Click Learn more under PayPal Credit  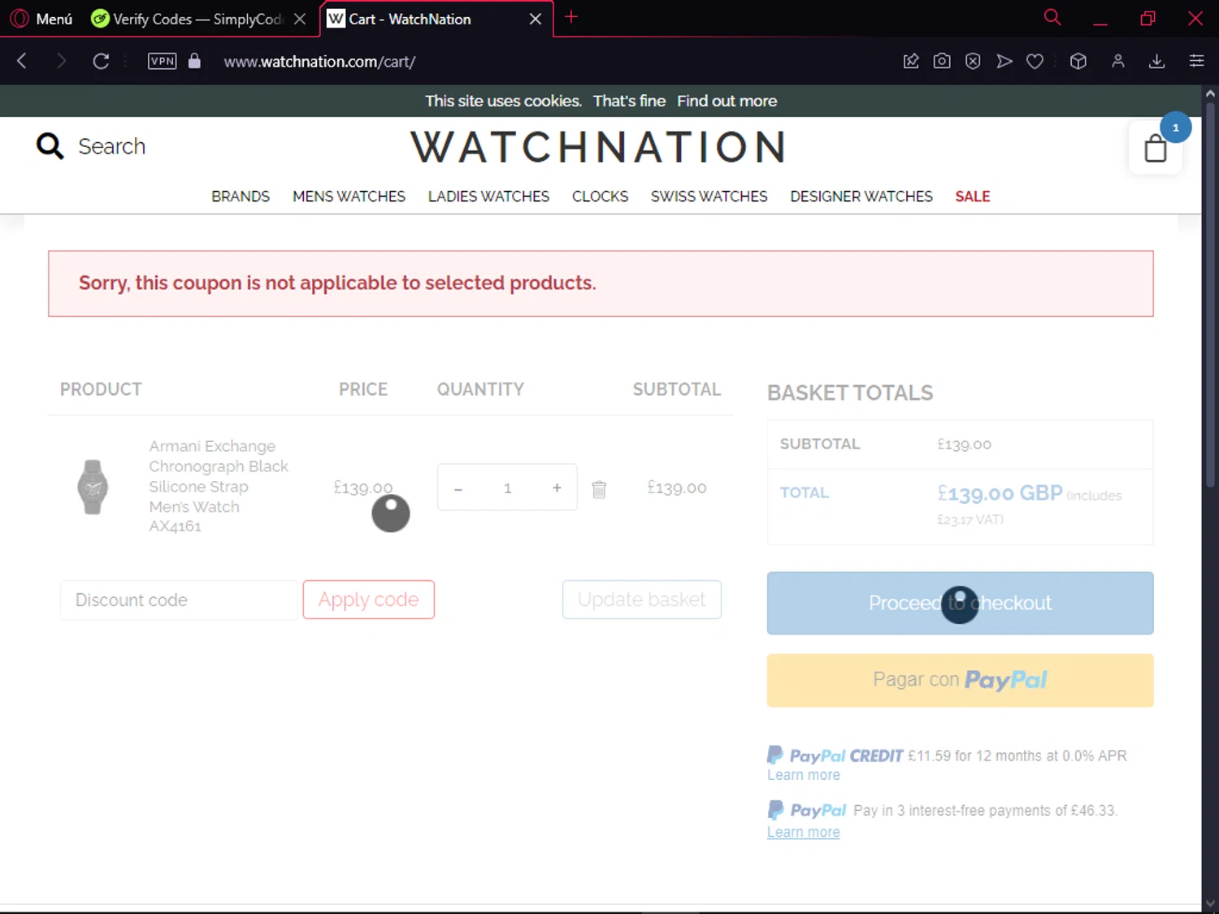point(803,775)
